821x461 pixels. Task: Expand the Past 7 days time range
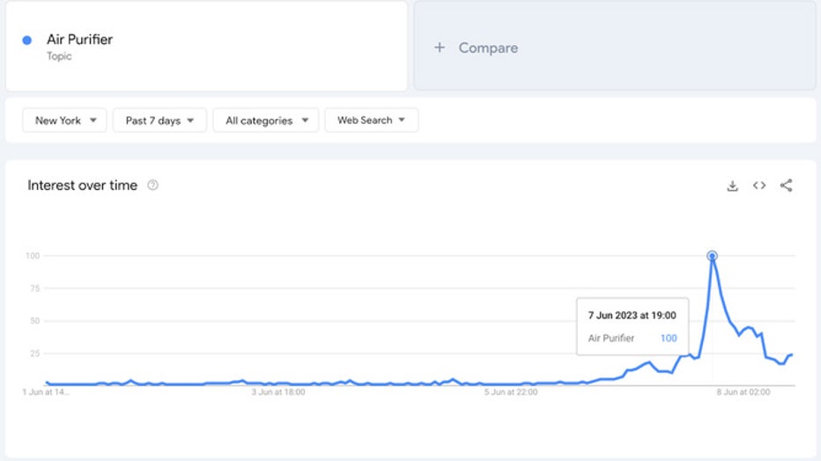click(159, 121)
